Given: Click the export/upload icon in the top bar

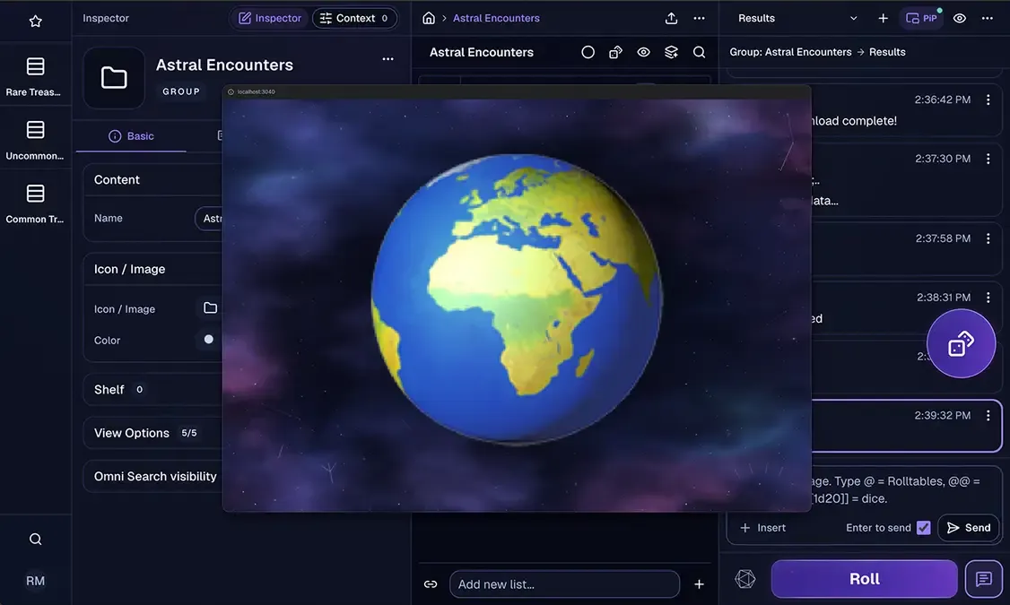Looking at the screenshot, I should 671,18.
